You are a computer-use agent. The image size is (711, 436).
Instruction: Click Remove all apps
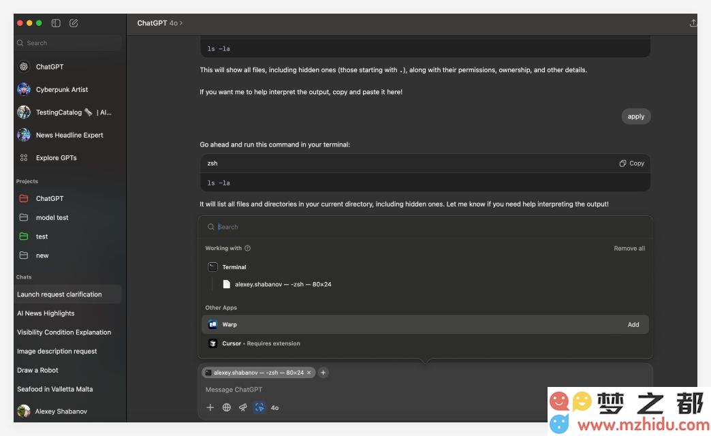(x=629, y=248)
